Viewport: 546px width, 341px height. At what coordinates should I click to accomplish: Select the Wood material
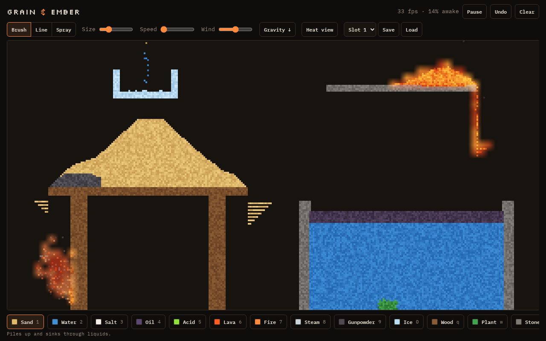[445, 322]
